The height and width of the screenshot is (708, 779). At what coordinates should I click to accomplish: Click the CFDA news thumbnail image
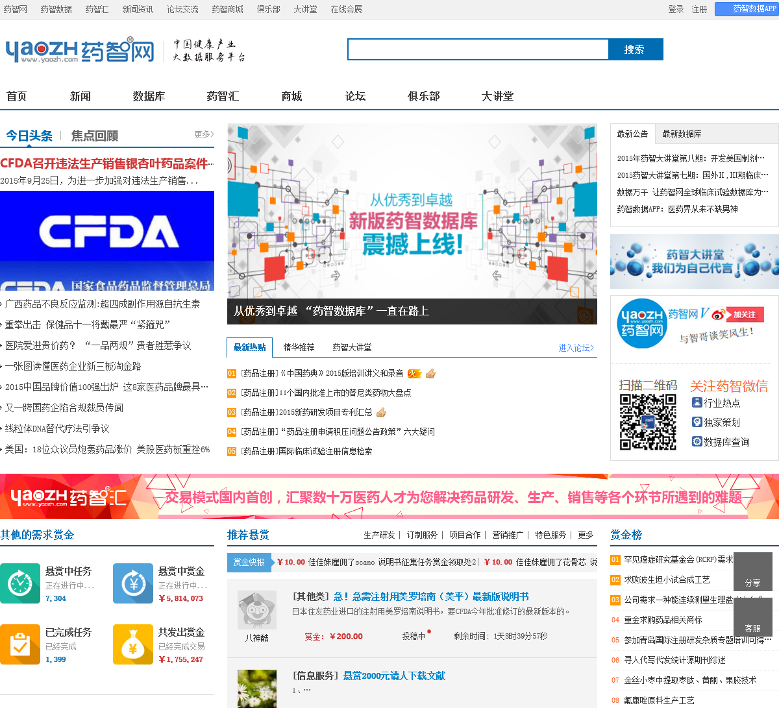[x=107, y=240]
